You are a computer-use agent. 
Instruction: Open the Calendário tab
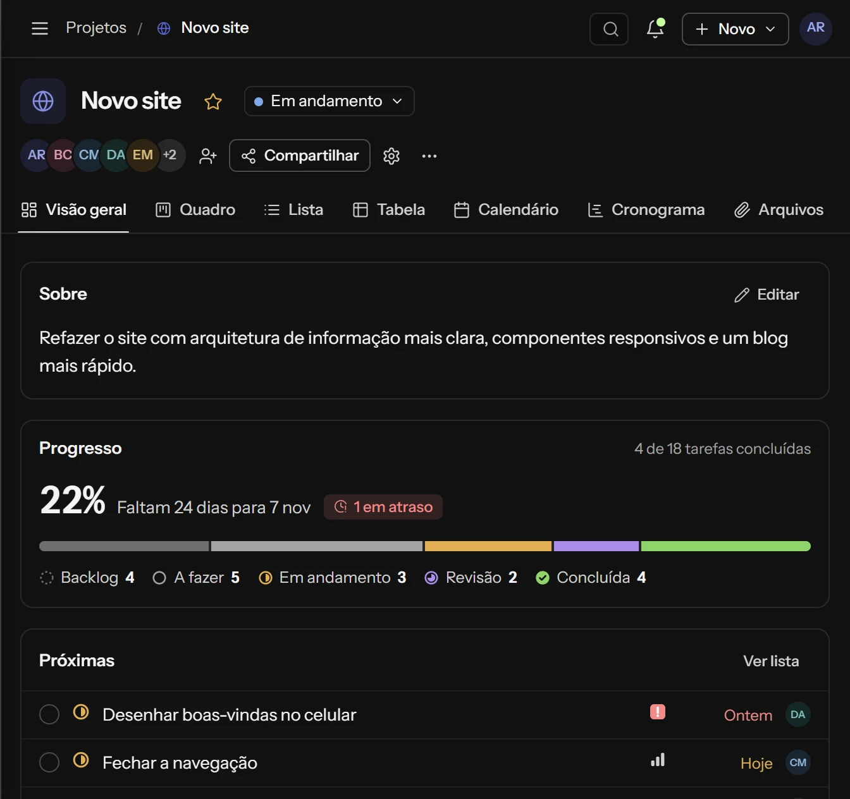click(506, 210)
